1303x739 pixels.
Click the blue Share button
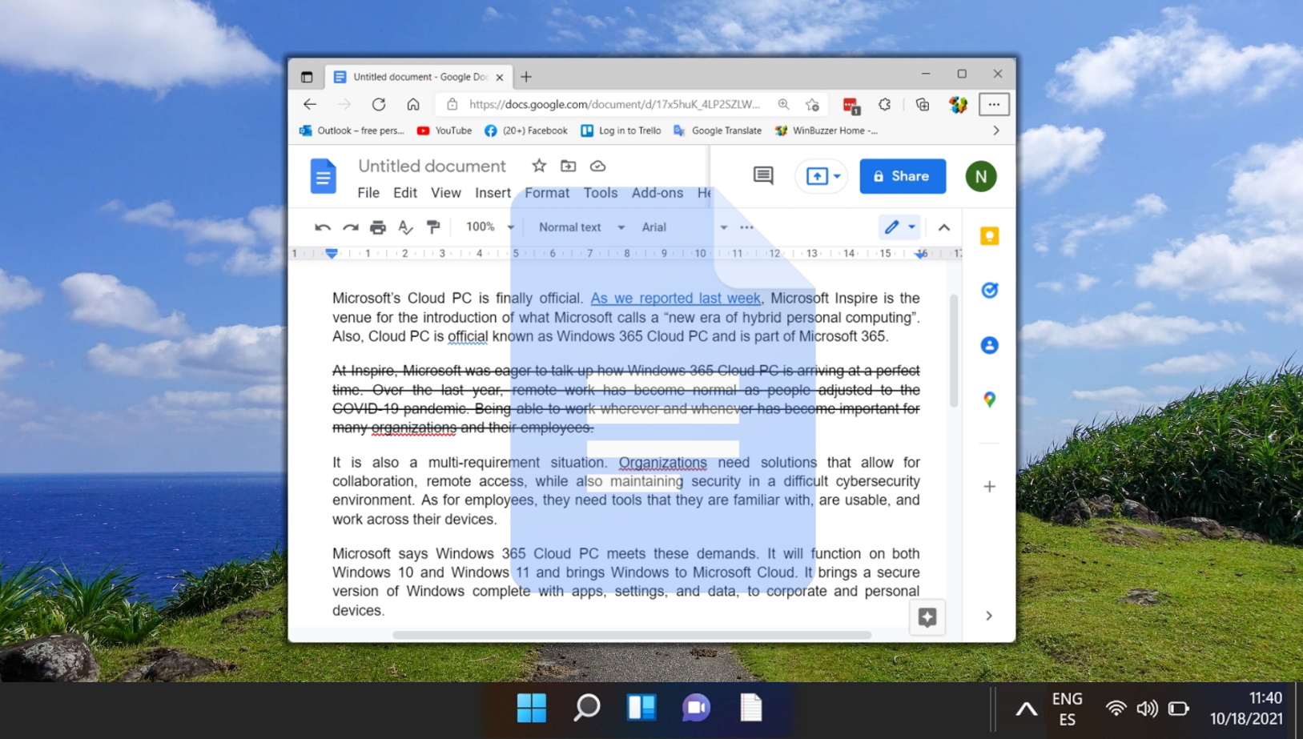click(x=903, y=176)
